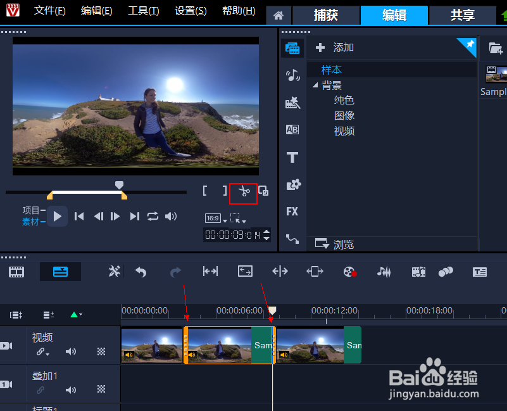Click the preview scrubber handle

pyautogui.click(x=120, y=185)
